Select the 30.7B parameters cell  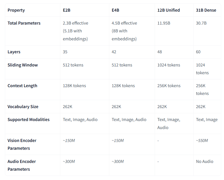pyautogui.click(x=201, y=23)
